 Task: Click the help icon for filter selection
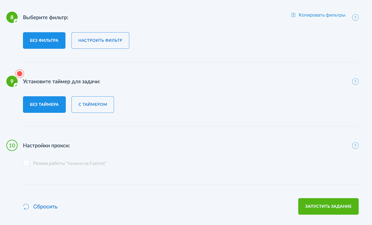(355, 18)
